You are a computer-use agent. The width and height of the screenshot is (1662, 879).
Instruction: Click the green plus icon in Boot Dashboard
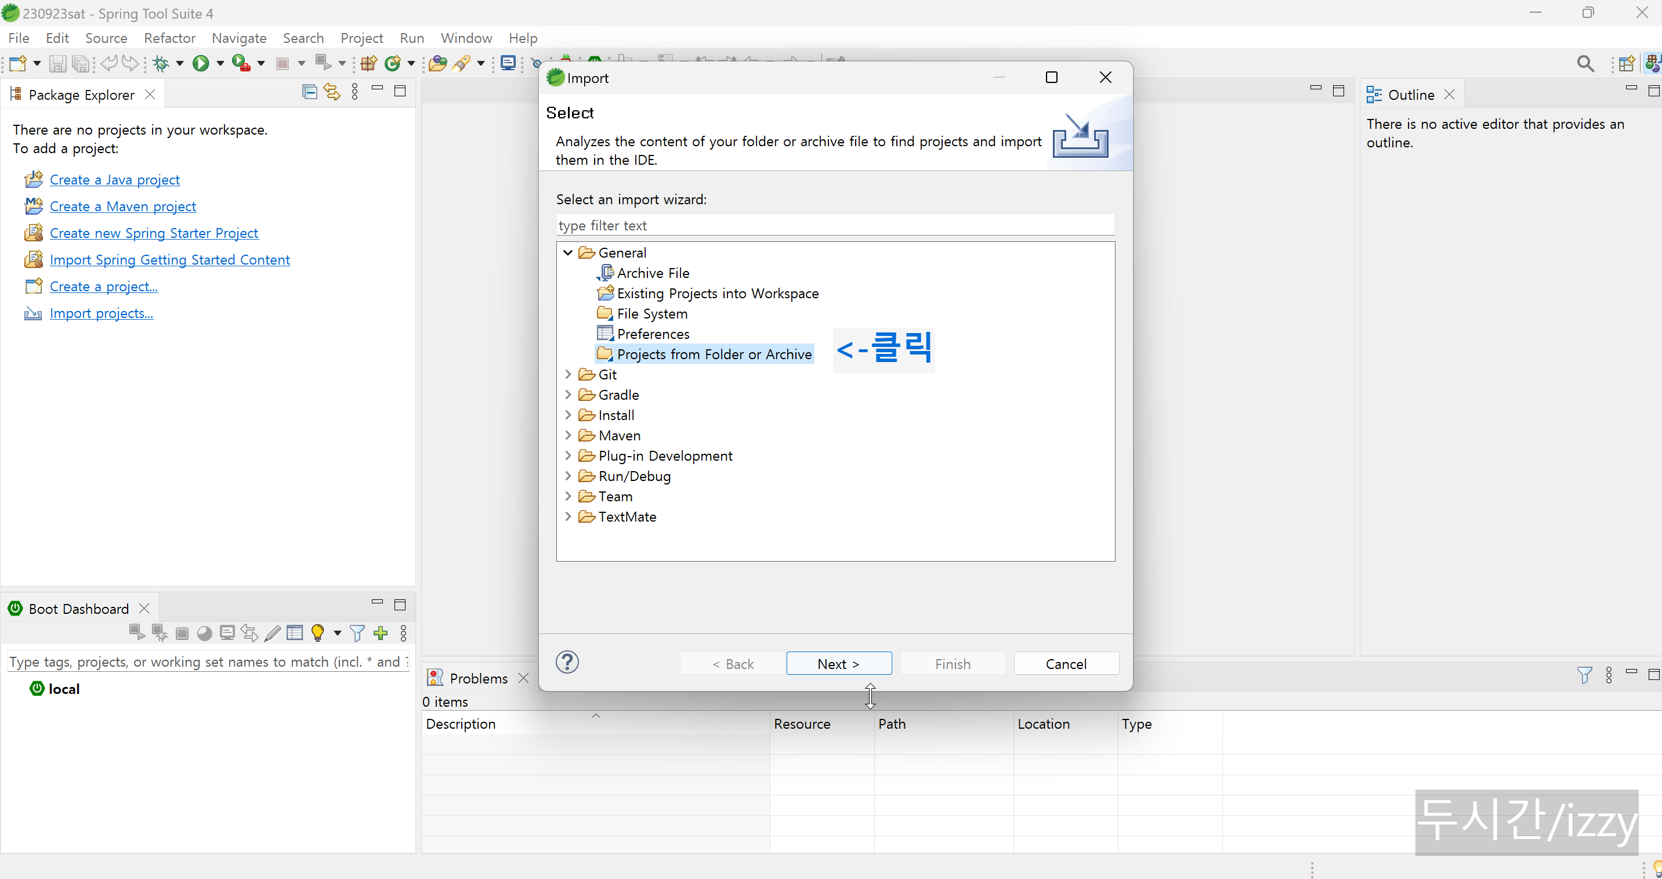coord(381,633)
